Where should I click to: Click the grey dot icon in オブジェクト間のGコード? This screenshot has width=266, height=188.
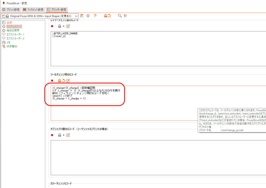click(x=64, y=135)
